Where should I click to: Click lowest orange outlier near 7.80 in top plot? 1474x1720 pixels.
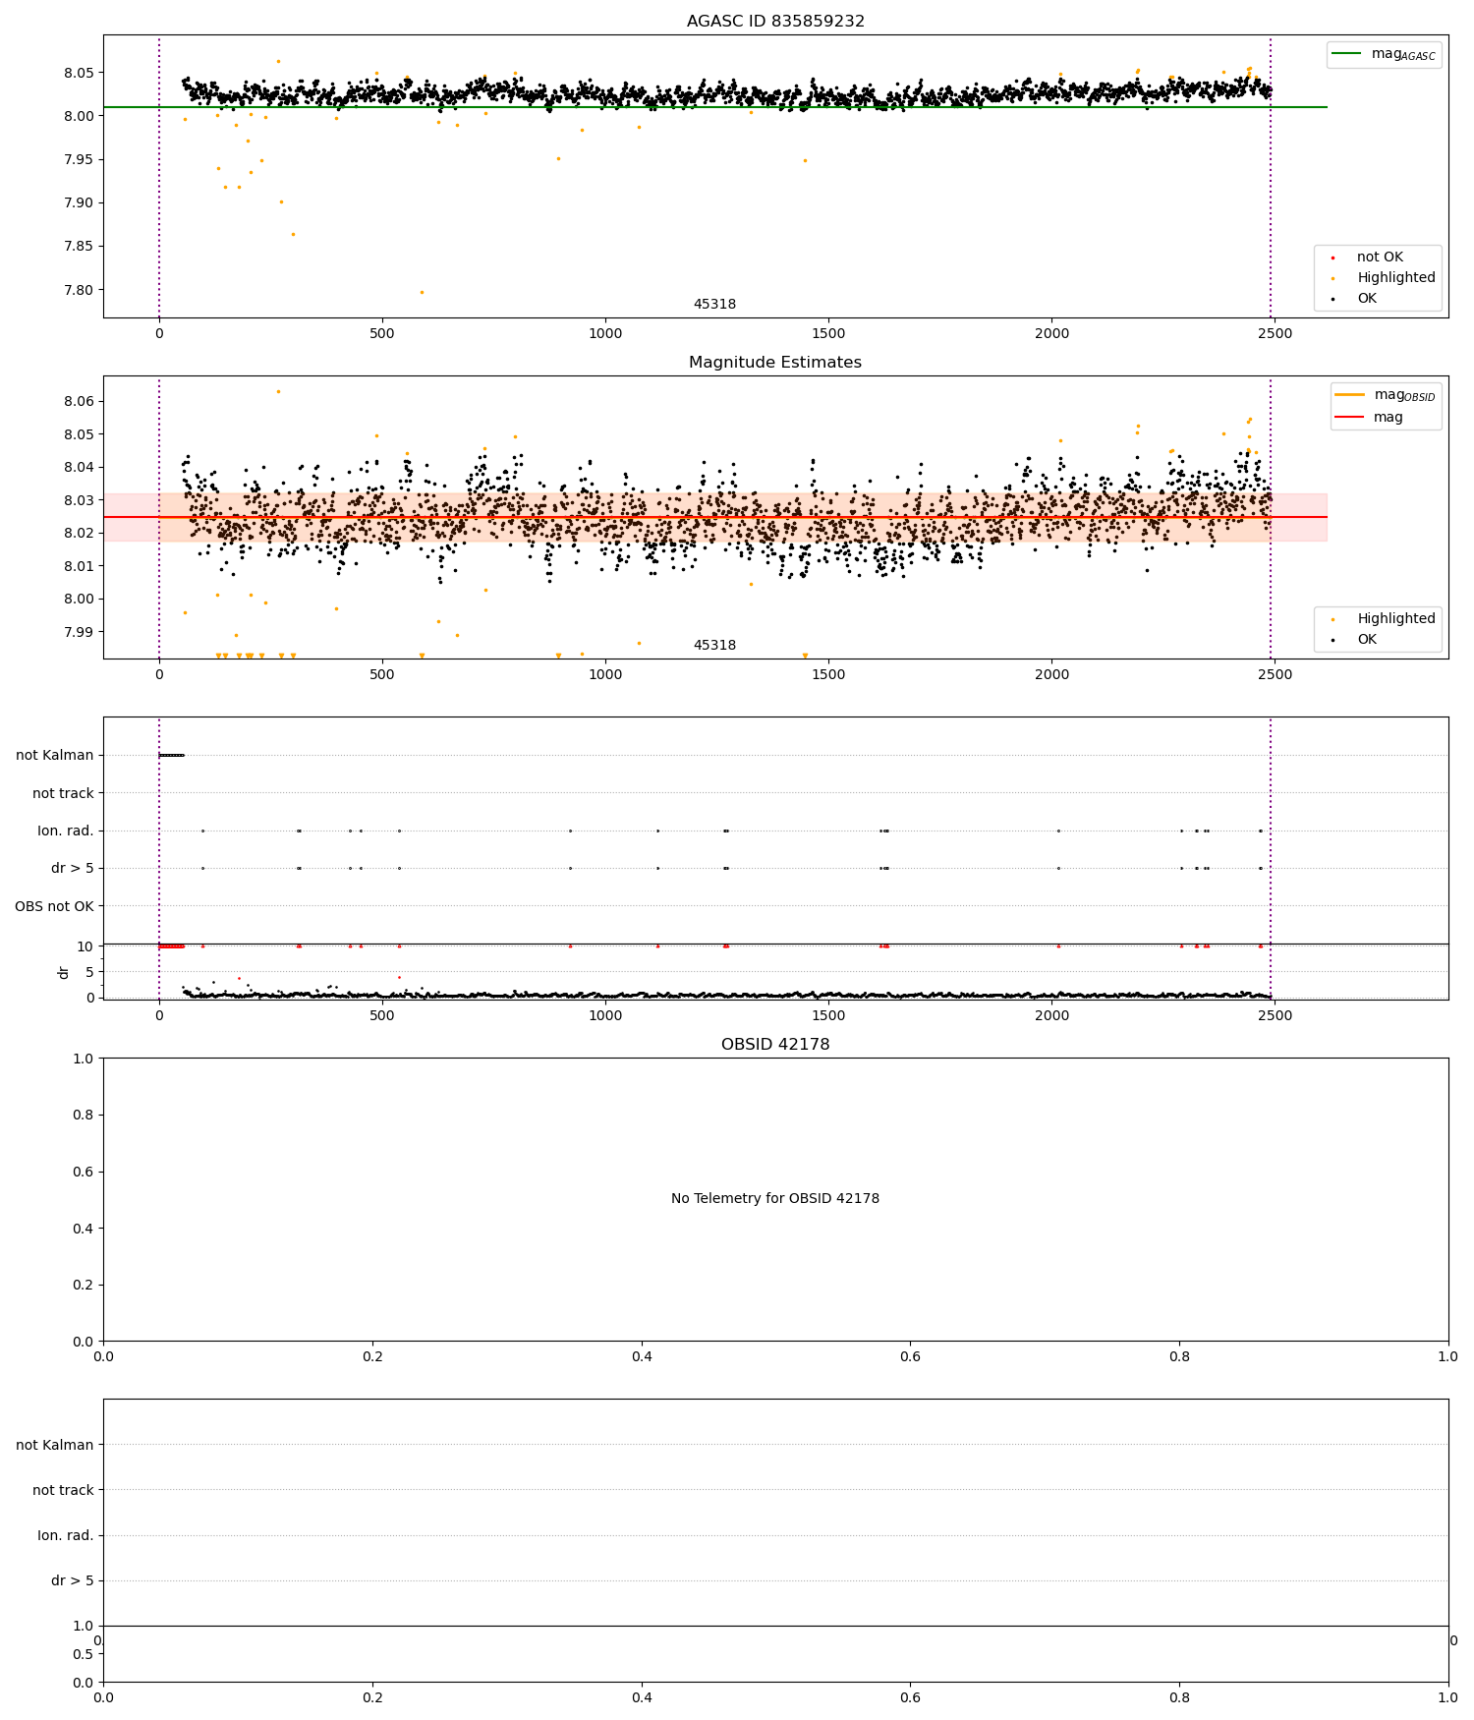423,292
